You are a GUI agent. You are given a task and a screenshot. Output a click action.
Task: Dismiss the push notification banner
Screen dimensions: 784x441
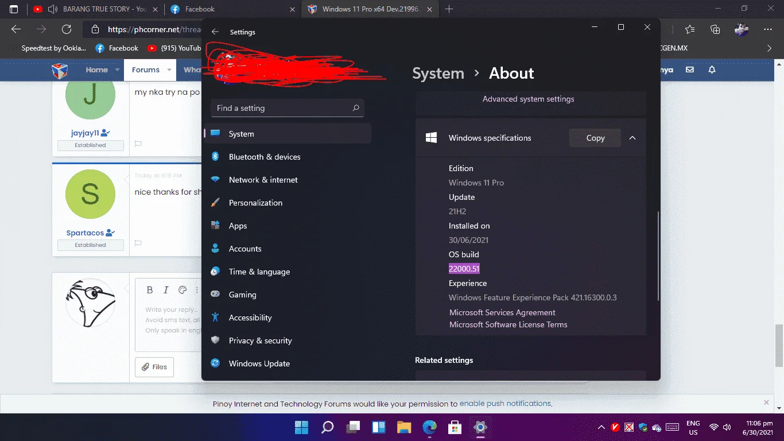tap(766, 403)
